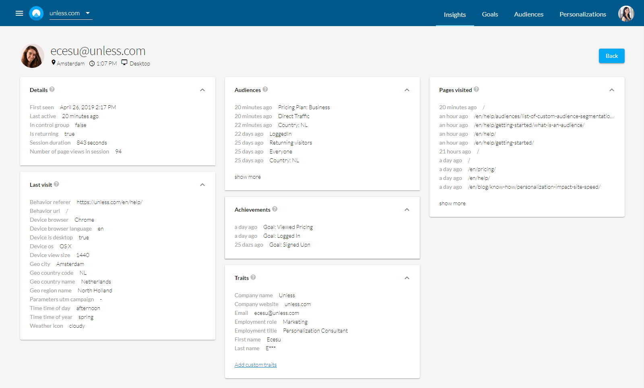644x388 pixels.
Task: Open the Goals tab
Action: point(490,14)
